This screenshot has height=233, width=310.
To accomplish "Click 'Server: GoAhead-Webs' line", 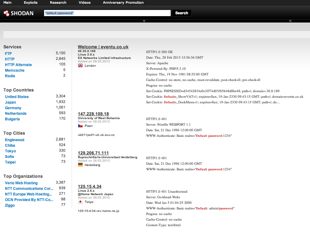I will [x=163, y=197].
